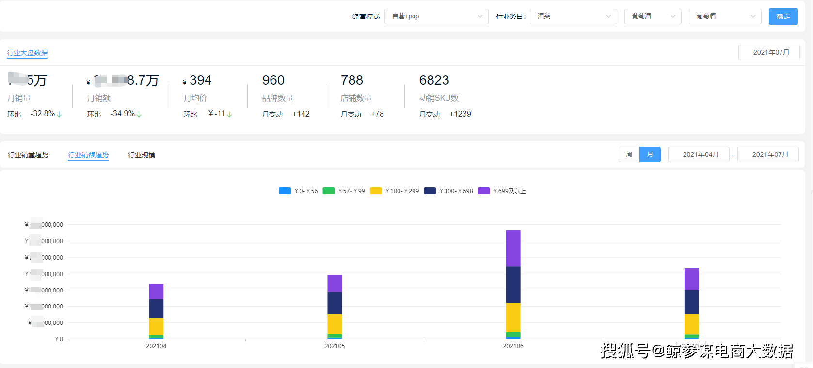Click the chevron arrow in the 经营模式 dropdown
This screenshot has height=368, width=813.
[x=480, y=16]
